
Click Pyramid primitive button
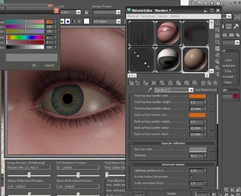pos(228,77)
